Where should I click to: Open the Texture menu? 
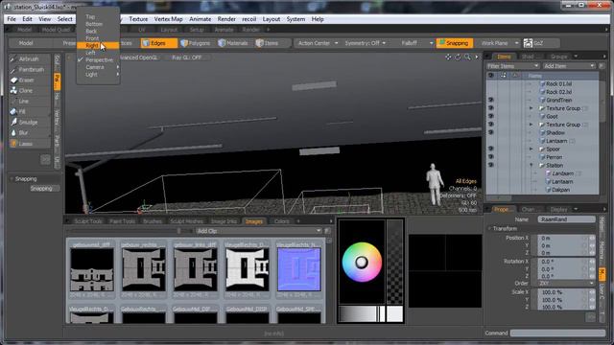click(x=138, y=19)
